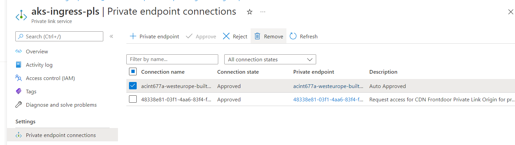This screenshot has height=145, width=515.
Task: Click the Reject X icon
Action: click(x=226, y=36)
